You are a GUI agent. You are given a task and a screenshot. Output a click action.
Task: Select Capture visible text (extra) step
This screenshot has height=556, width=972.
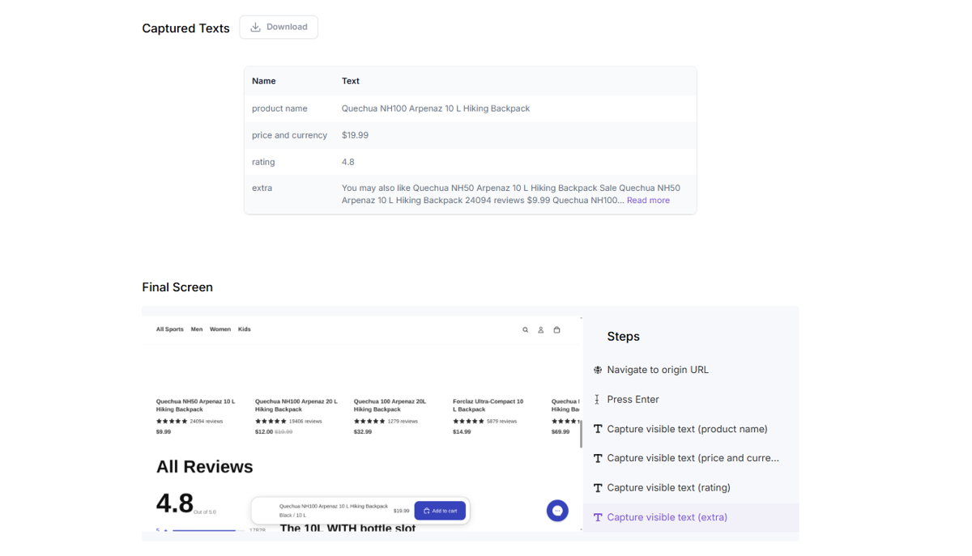(691, 517)
